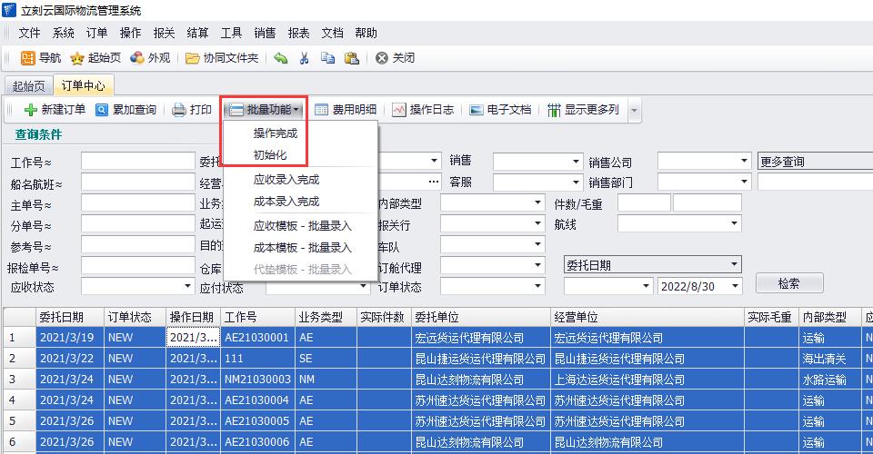Image resolution: width=873 pixels, height=454 pixels.
Task: Select 初始化 from batch menu
Action: [270, 155]
